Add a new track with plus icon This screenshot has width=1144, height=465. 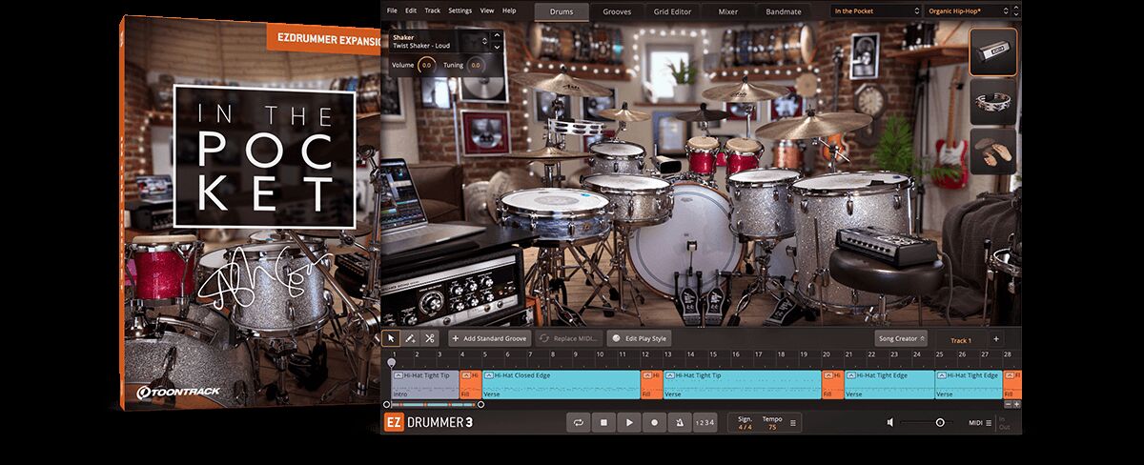(x=996, y=338)
